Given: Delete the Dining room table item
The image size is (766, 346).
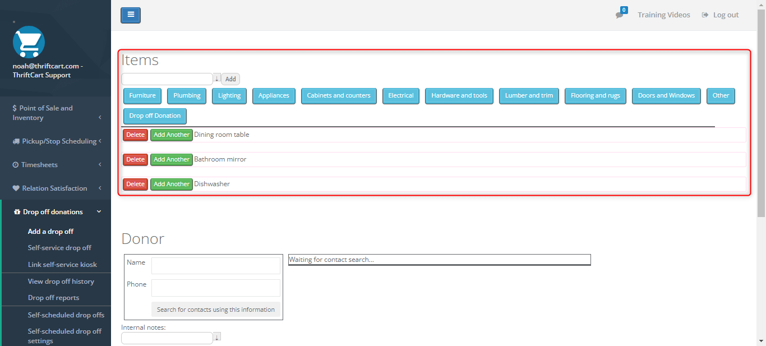Looking at the screenshot, I should tap(135, 135).
